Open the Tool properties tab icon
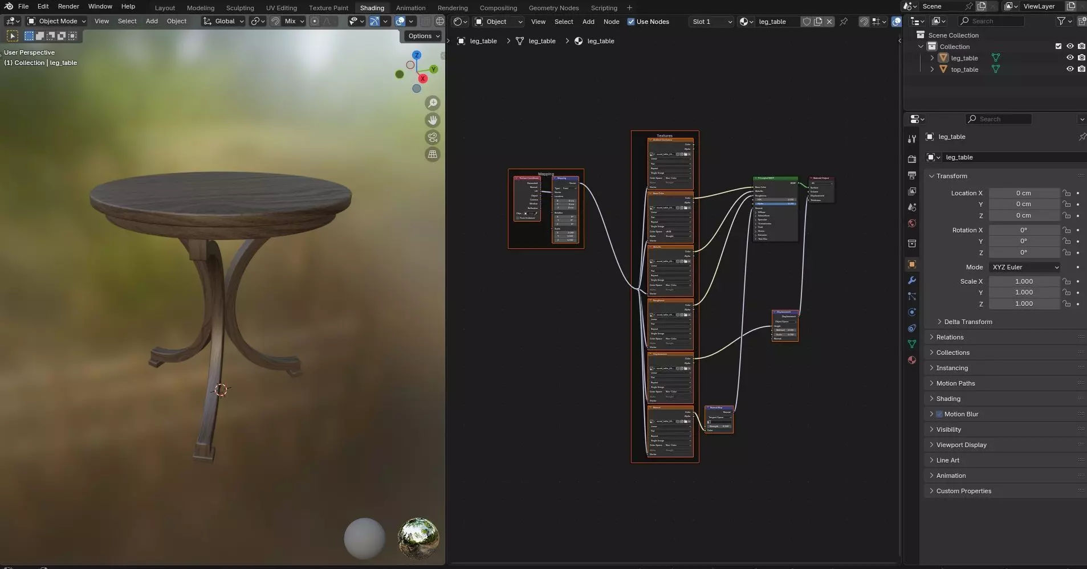The width and height of the screenshot is (1087, 569). point(912,139)
